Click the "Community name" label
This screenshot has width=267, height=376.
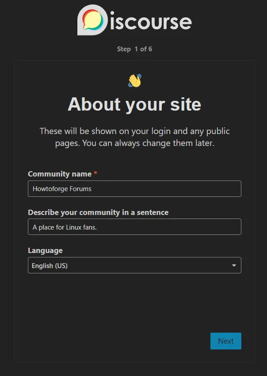pyautogui.click(x=60, y=174)
